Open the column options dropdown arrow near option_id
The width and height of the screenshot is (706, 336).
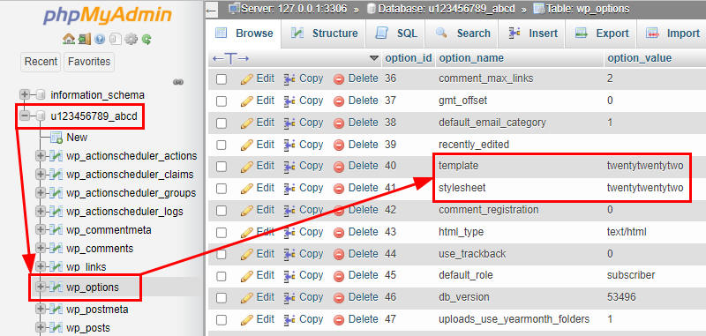coord(373,58)
